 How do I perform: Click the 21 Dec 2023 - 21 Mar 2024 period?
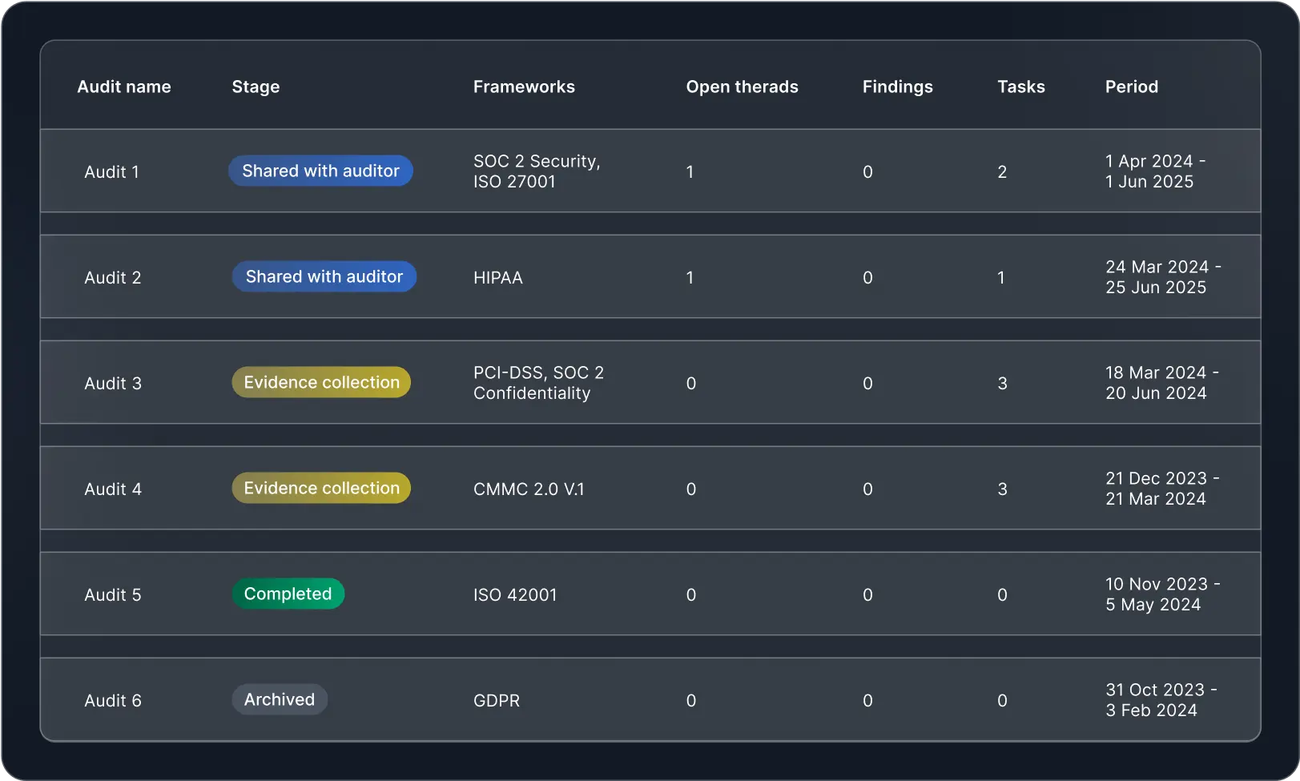pyautogui.click(x=1162, y=489)
